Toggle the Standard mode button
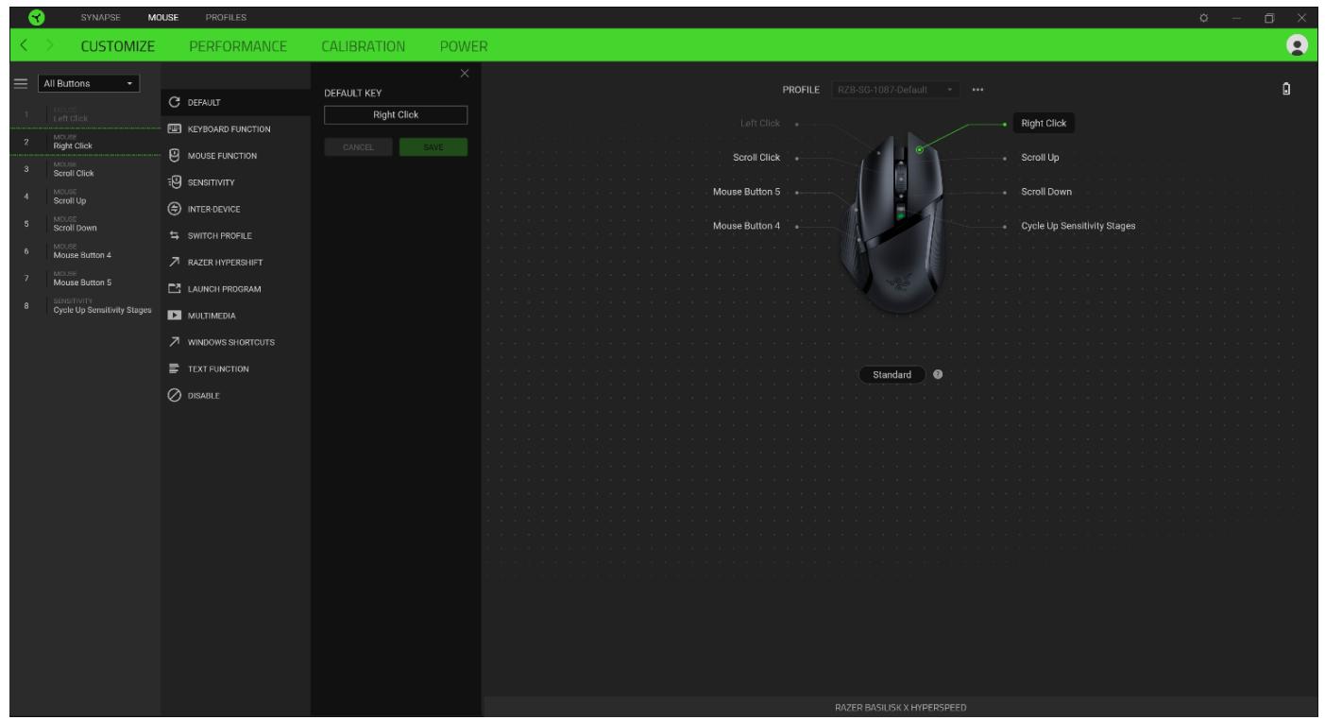 892,374
